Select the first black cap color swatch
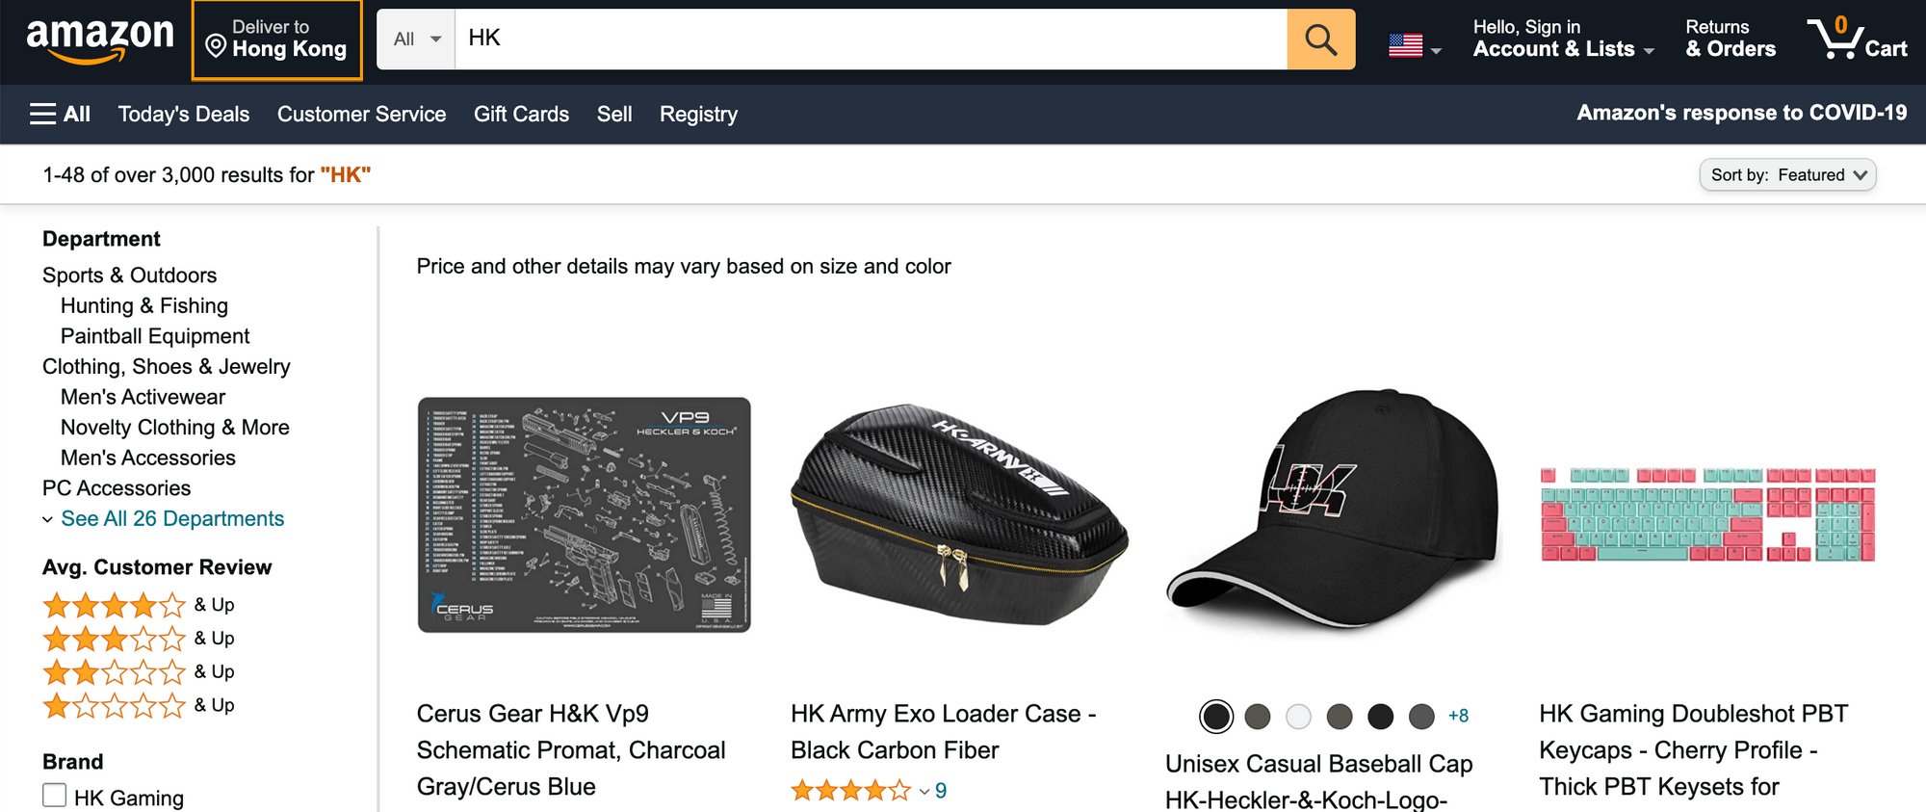The width and height of the screenshot is (1926, 812). point(1216,716)
